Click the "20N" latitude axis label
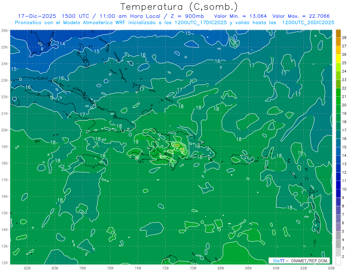This screenshot has width=352, height=272. 4,130
